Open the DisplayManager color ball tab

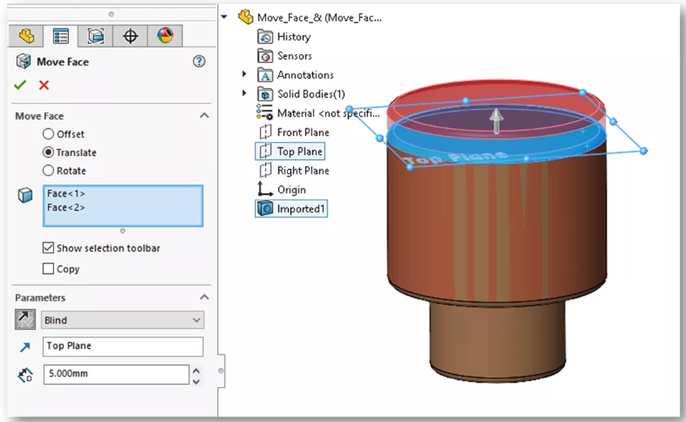click(165, 36)
